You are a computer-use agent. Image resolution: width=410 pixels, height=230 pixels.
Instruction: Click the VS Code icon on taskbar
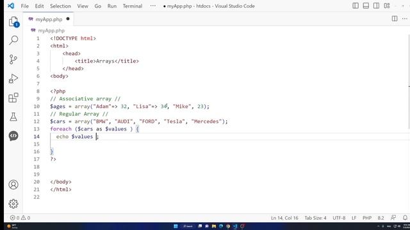235,226
